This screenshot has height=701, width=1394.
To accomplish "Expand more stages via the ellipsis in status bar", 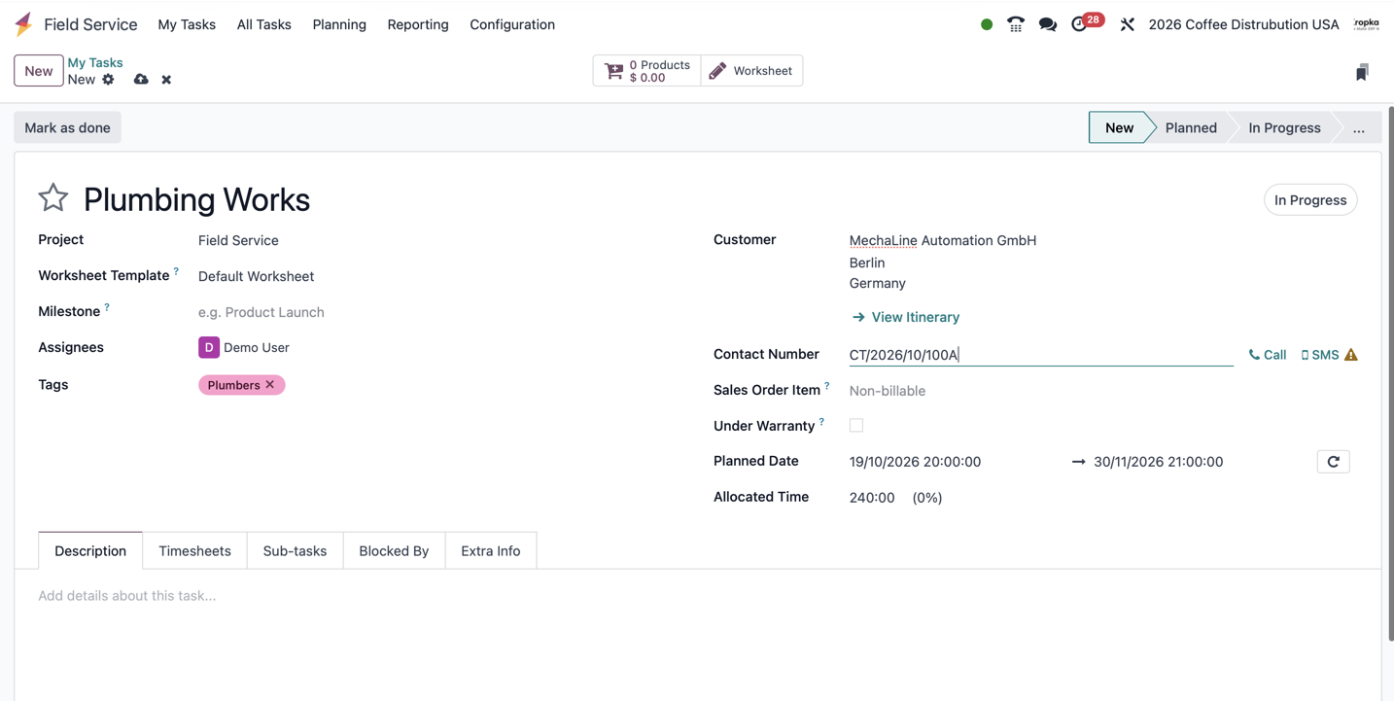I will pos(1358,127).
